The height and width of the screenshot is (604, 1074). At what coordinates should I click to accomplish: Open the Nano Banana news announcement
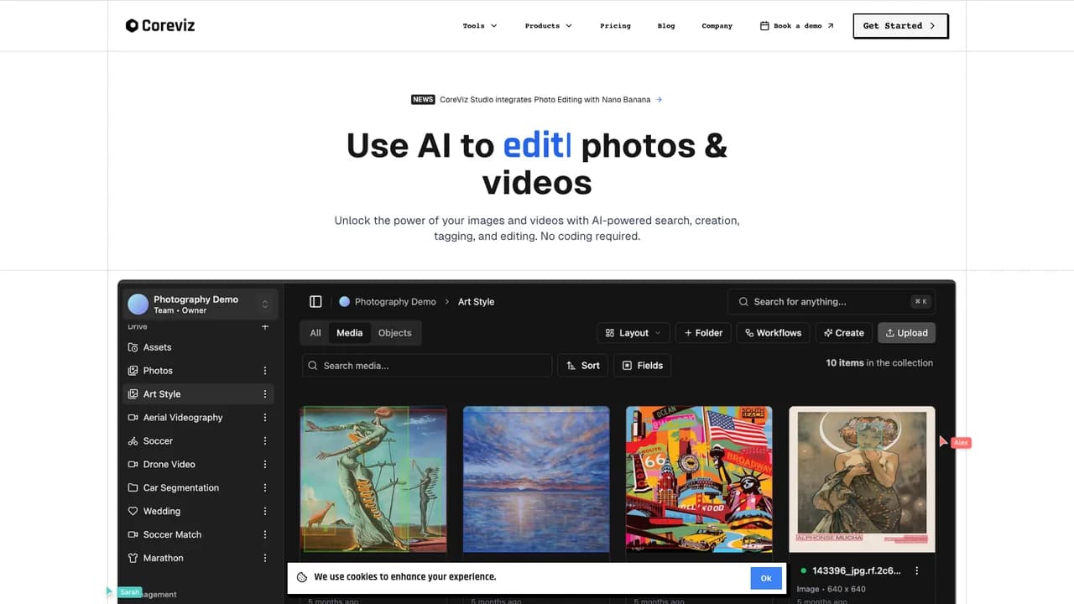[537, 100]
